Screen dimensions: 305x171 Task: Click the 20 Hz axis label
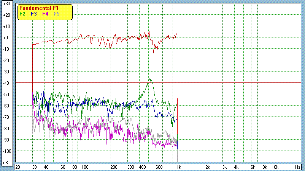17,167
